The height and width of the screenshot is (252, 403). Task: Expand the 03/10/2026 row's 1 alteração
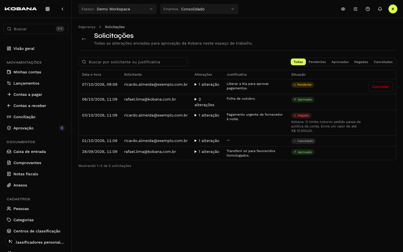(x=207, y=115)
